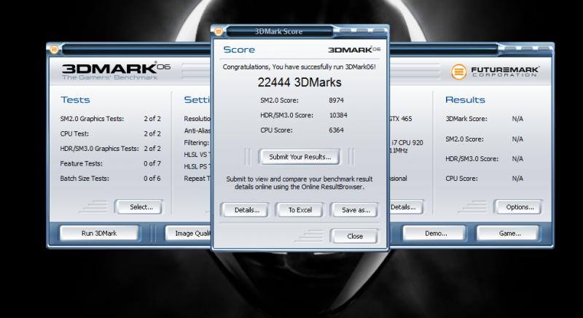
Task: Click the 3DMark06 logo in the Score window
Action: tap(354, 50)
